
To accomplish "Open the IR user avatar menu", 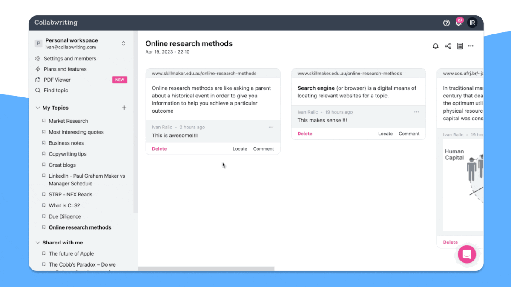I will (472, 23).
